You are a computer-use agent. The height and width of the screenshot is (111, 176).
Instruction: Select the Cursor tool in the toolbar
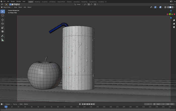coord(3,15)
